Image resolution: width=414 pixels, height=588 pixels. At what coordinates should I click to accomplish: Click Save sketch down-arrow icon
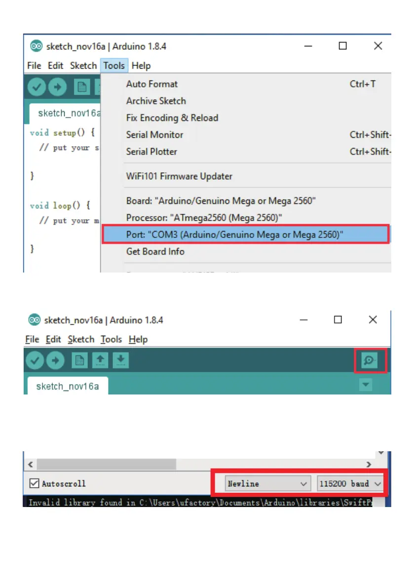pos(120,360)
